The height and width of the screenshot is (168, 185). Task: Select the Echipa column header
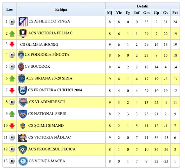[61, 10]
